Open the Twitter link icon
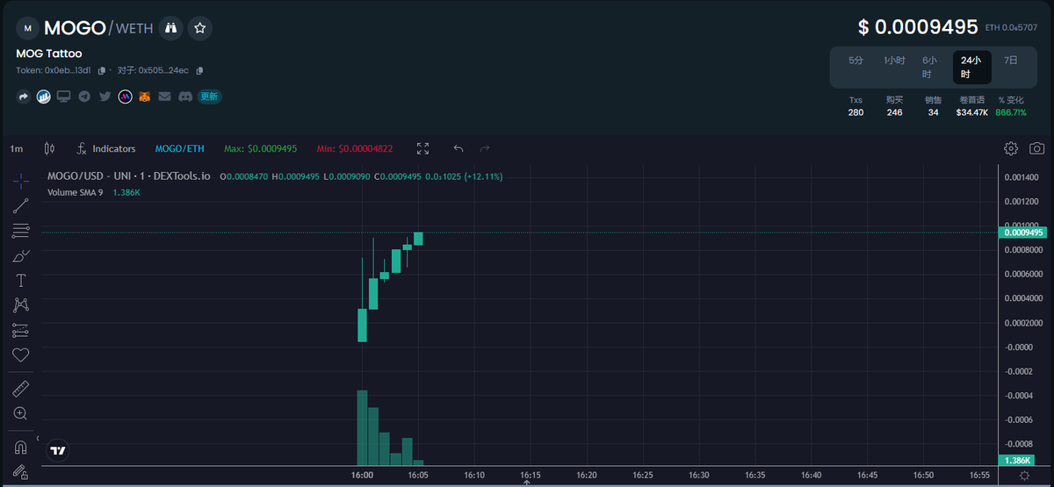 pyautogui.click(x=105, y=97)
